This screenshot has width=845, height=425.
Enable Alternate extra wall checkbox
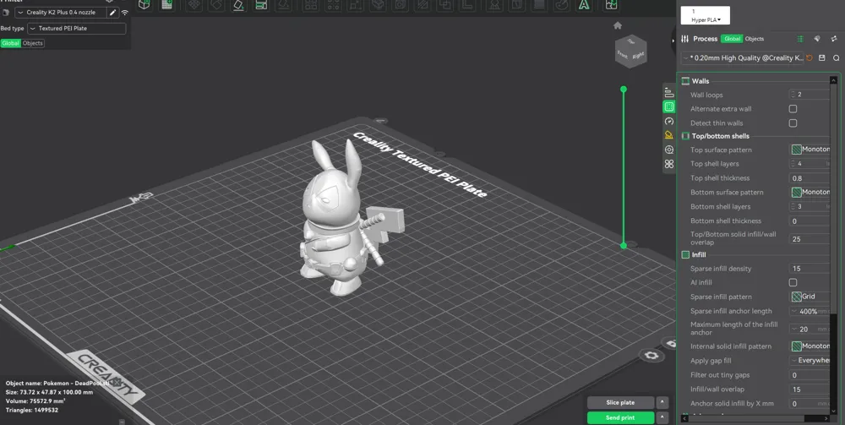[x=793, y=109]
